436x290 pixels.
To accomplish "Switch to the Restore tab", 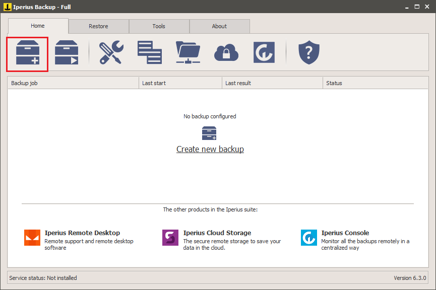I will click(x=98, y=26).
